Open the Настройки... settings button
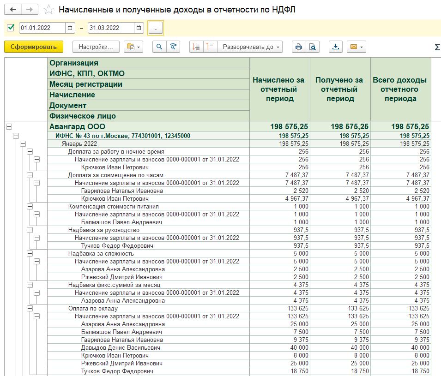Screen dimensions: 441x376 pyautogui.click(x=96, y=47)
